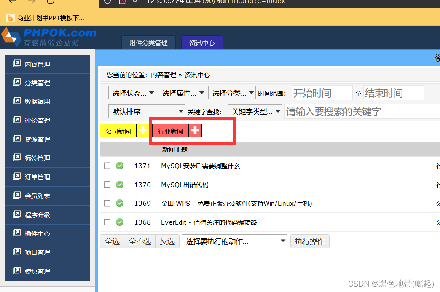Open the 选择要执行的动作 dropdown
Viewport: 440px width, 292px height.
coord(234,241)
